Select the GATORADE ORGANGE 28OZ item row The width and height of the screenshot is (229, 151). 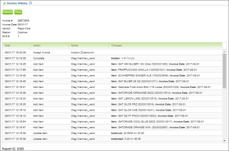112,93
